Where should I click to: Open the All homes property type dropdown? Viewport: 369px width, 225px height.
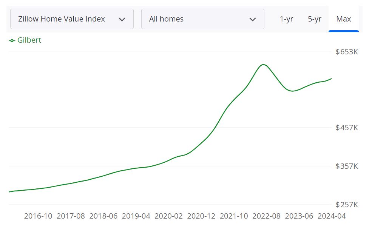(x=203, y=18)
